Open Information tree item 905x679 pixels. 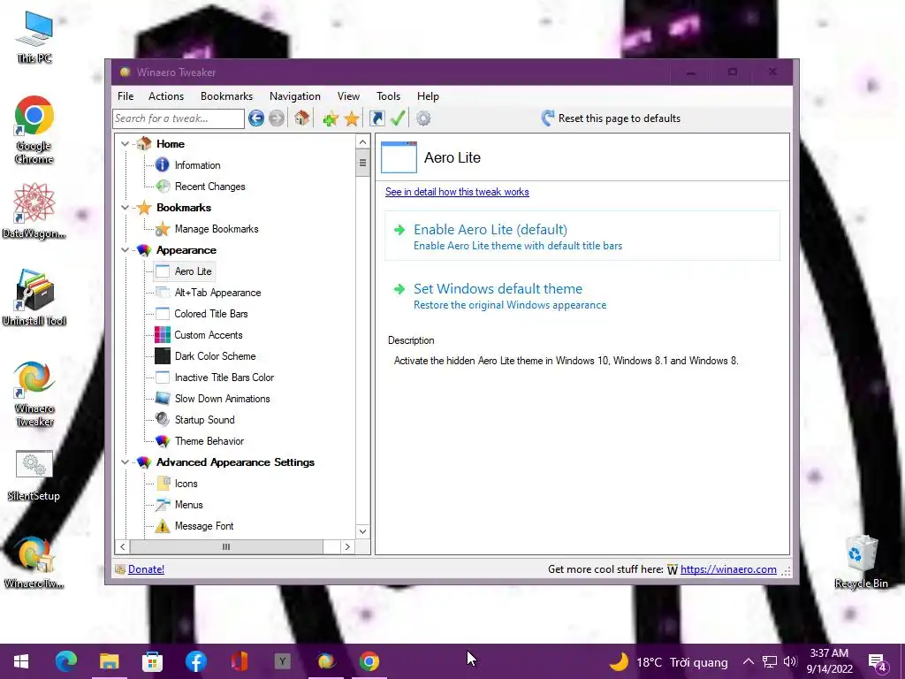[x=197, y=165]
